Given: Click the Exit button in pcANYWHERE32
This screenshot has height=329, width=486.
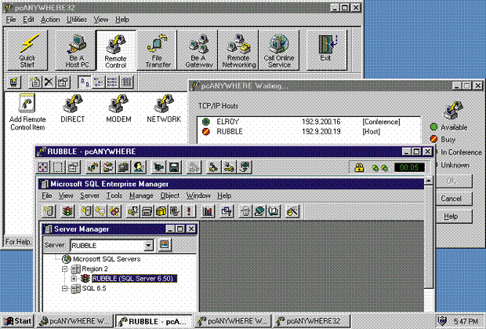Looking at the screenshot, I should [x=326, y=50].
